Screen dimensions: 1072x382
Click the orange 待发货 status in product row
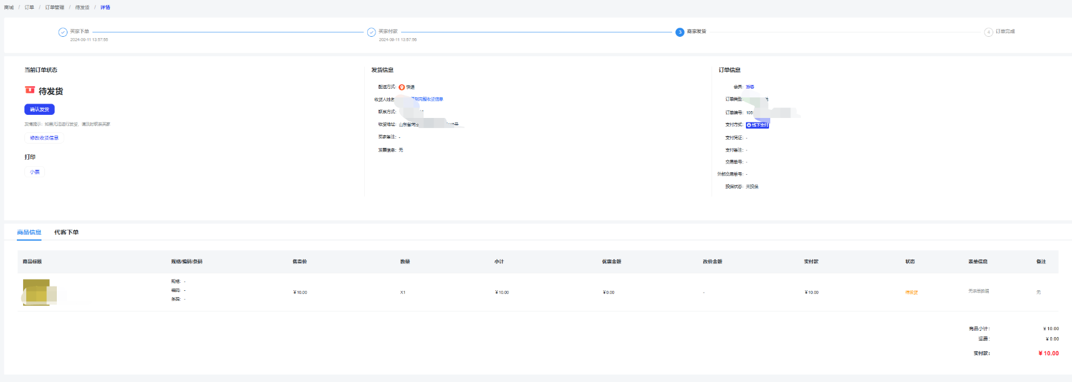click(x=911, y=293)
